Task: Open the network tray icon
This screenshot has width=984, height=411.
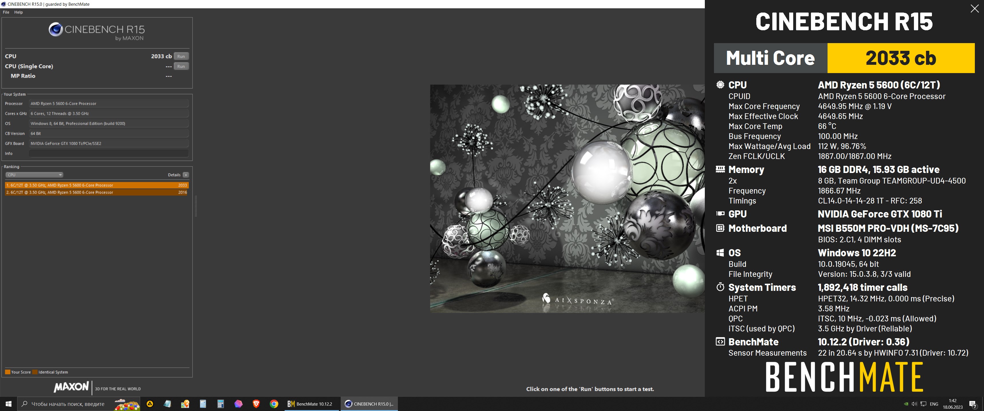Action: 923,404
